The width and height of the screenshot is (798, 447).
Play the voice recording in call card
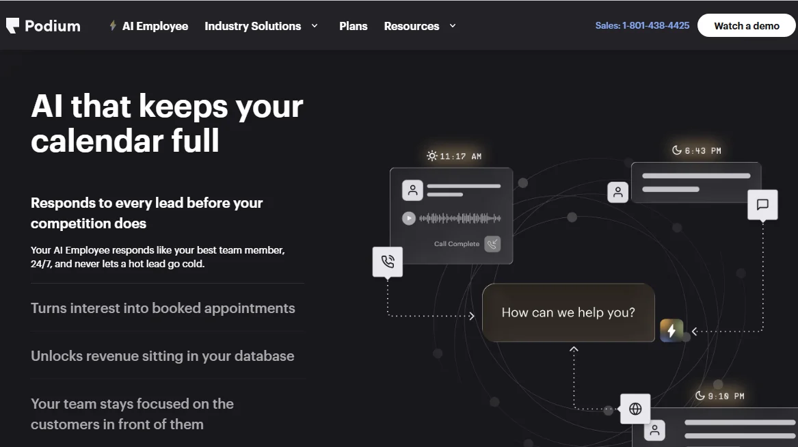click(x=409, y=218)
